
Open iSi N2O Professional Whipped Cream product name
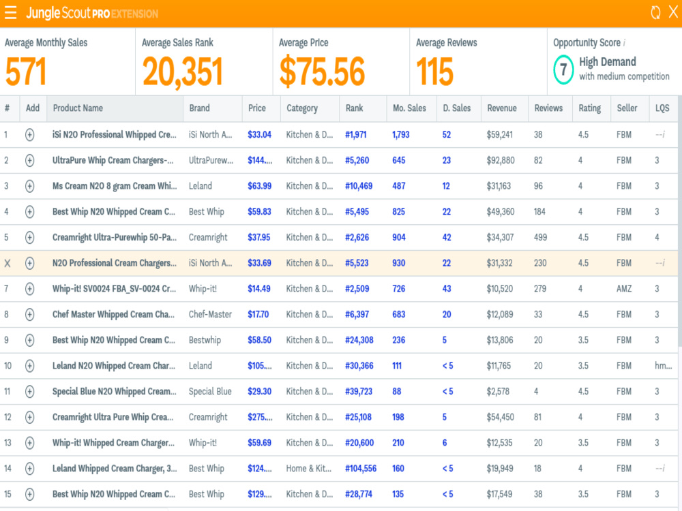tap(115, 135)
